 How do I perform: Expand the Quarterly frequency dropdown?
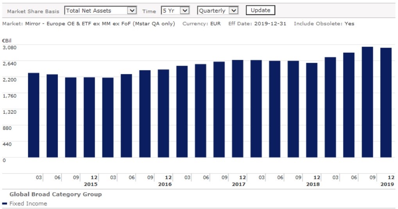(x=218, y=11)
